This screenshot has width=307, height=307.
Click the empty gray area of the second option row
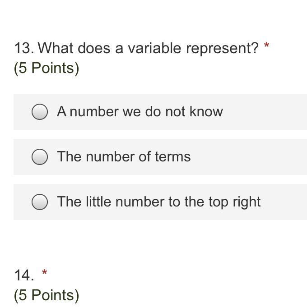pos(249,157)
